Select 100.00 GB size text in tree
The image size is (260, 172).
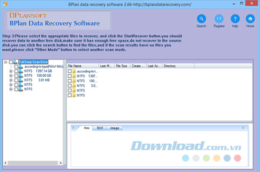pyautogui.click(x=44, y=75)
